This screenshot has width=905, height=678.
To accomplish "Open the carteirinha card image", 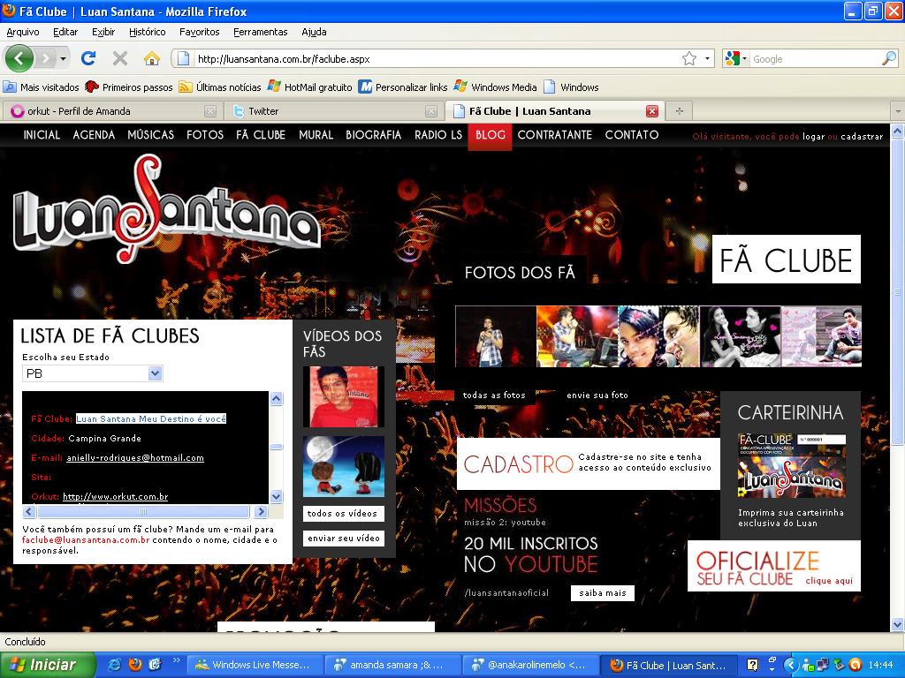I will 791,466.
